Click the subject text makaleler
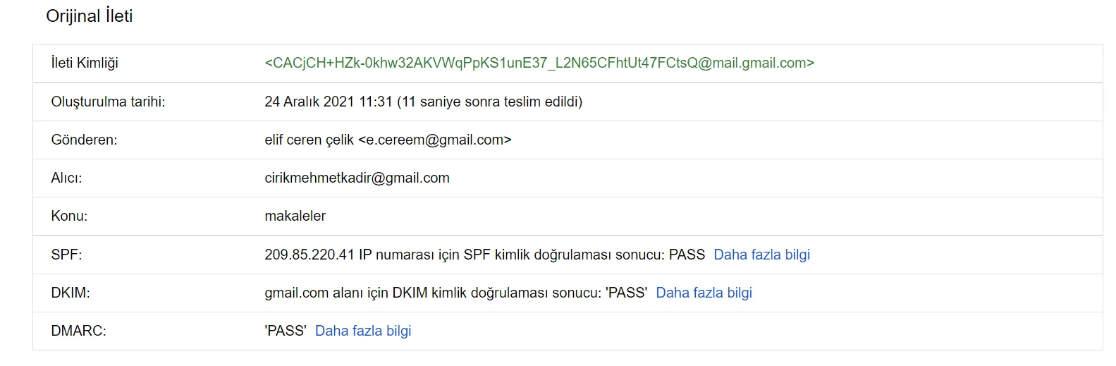The width and height of the screenshot is (1116, 366). pos(295,216)
